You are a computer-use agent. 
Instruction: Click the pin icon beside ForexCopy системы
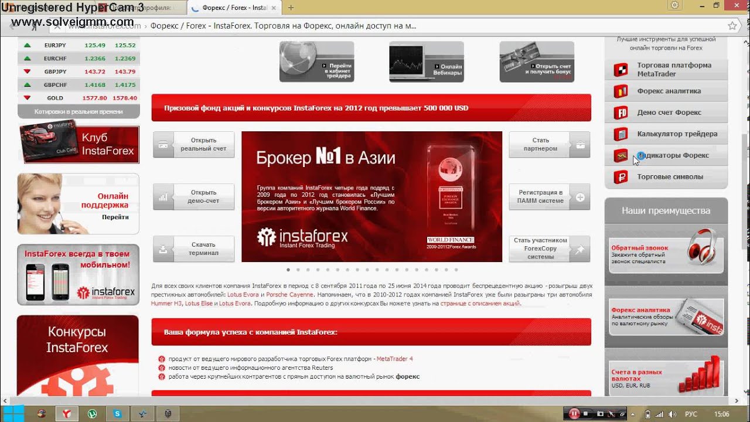(x=580, y=249)
